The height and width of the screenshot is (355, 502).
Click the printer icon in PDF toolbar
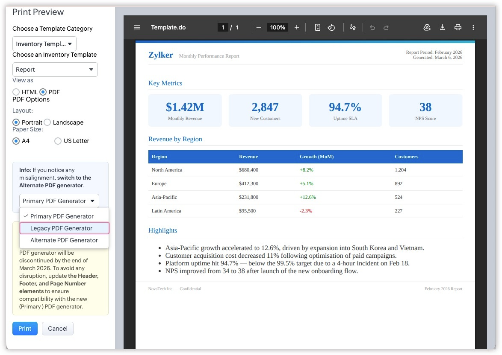tap(458, 27)
